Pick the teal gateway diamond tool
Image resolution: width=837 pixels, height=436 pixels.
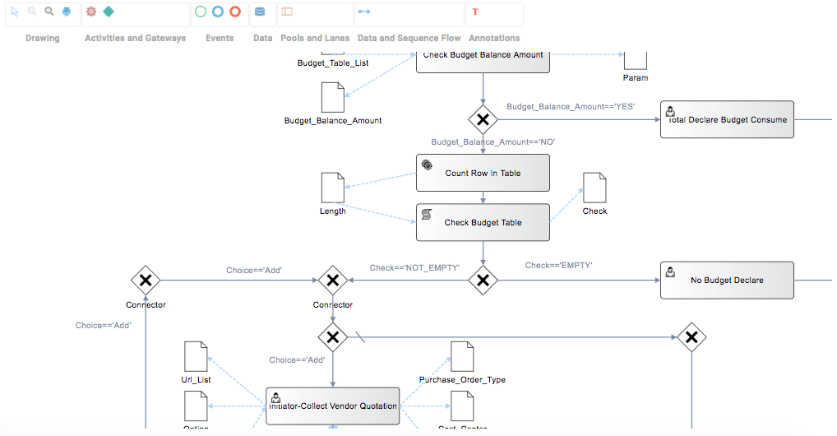[109, 12]
